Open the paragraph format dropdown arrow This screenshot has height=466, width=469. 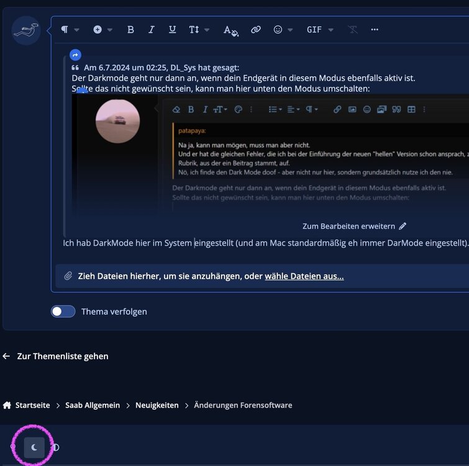click(76, 30)
